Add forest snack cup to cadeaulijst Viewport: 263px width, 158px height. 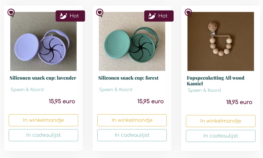point(132,135)
